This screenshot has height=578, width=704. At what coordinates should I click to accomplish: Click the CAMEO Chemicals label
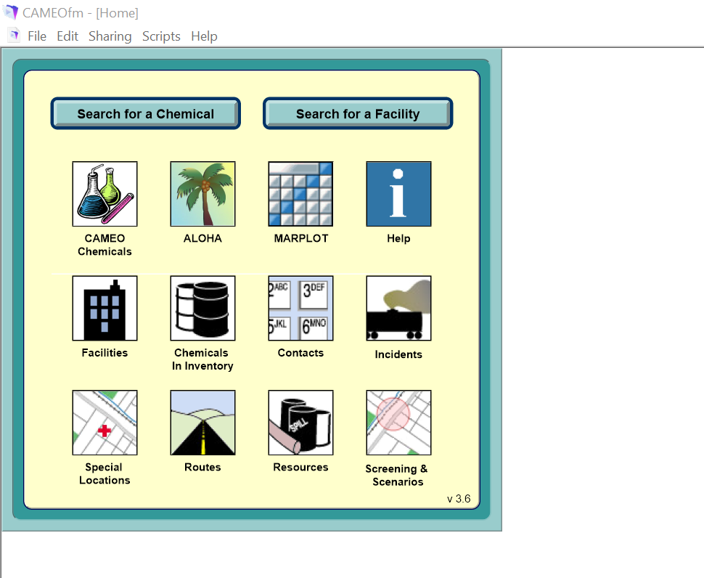[x=105, y=245]
